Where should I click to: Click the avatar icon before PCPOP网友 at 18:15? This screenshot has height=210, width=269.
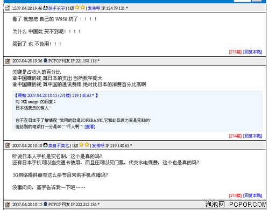46,204
